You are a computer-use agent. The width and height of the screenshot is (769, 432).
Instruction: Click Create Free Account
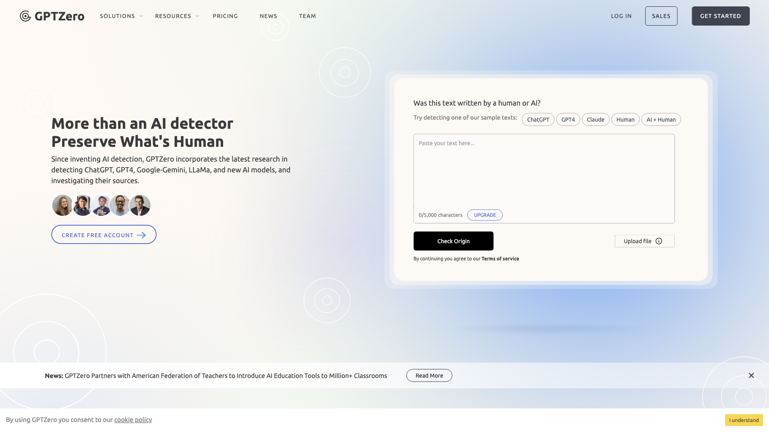[x=104, y=235]
